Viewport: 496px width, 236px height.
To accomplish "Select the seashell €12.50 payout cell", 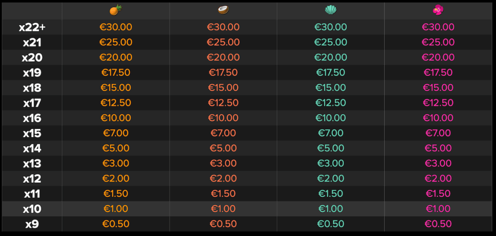I will click(x=331, y=103).
